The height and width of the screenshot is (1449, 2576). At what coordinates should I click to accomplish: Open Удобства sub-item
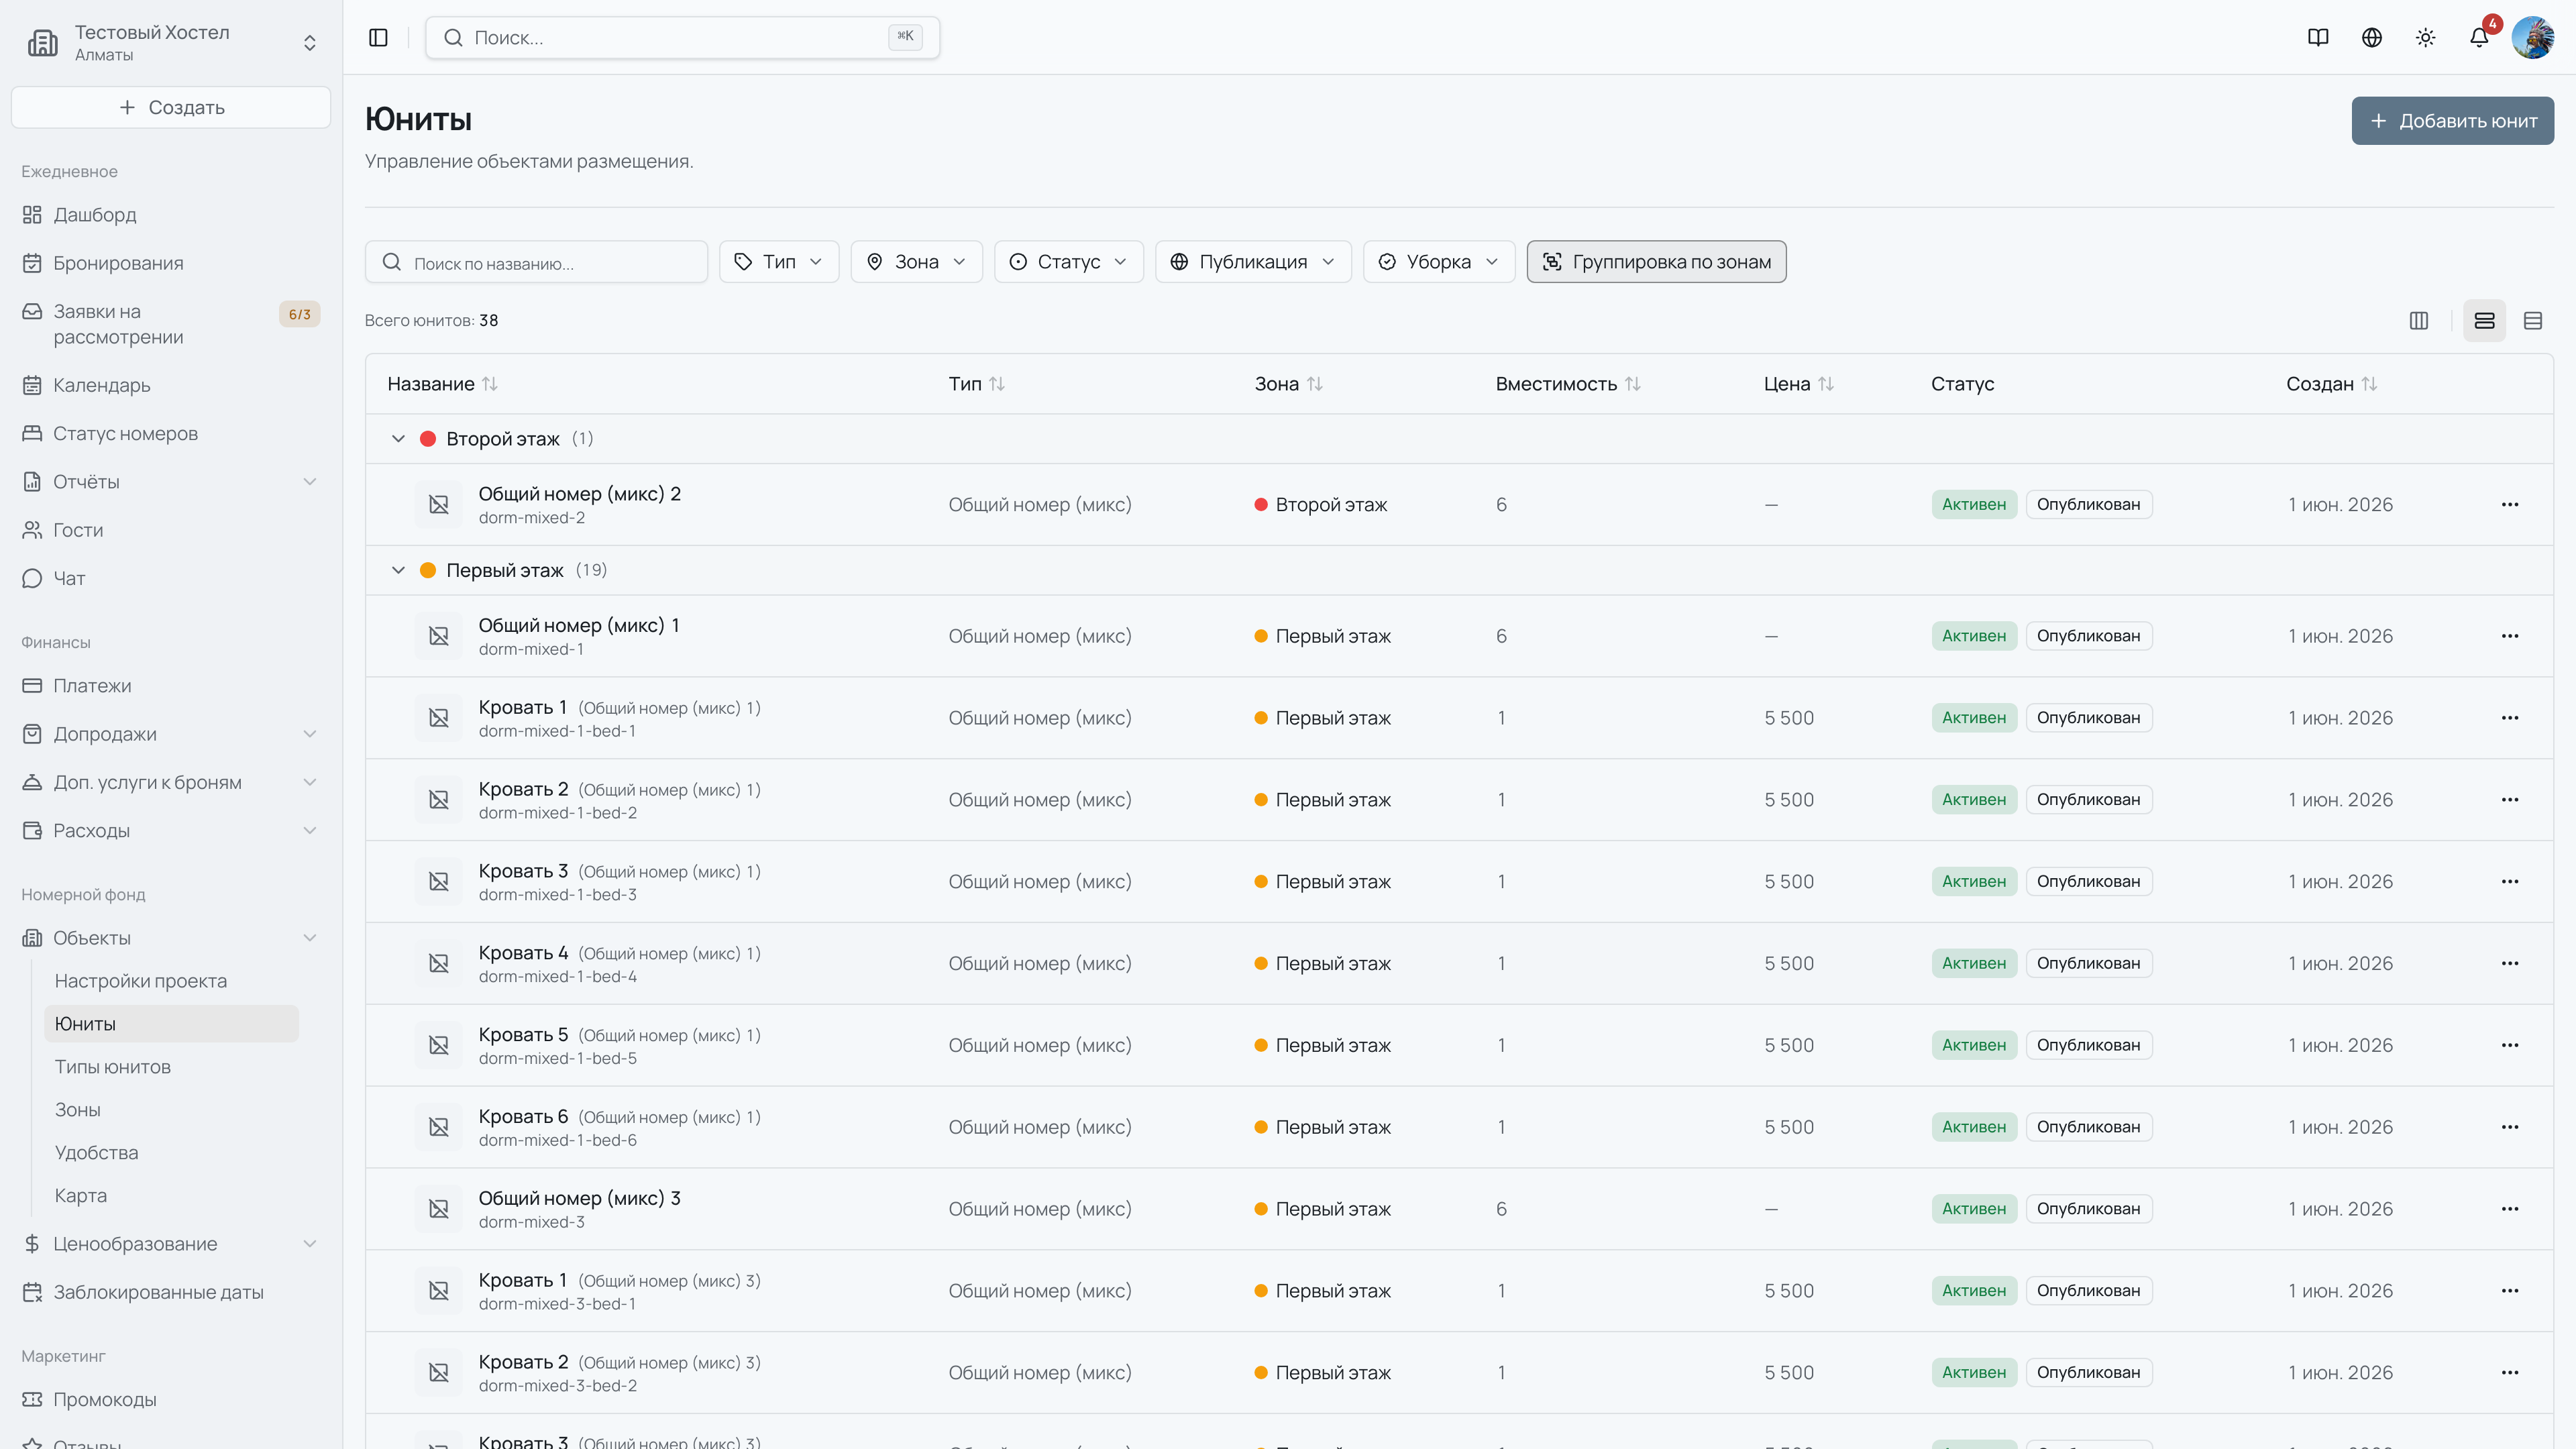tap(172, 1153)
